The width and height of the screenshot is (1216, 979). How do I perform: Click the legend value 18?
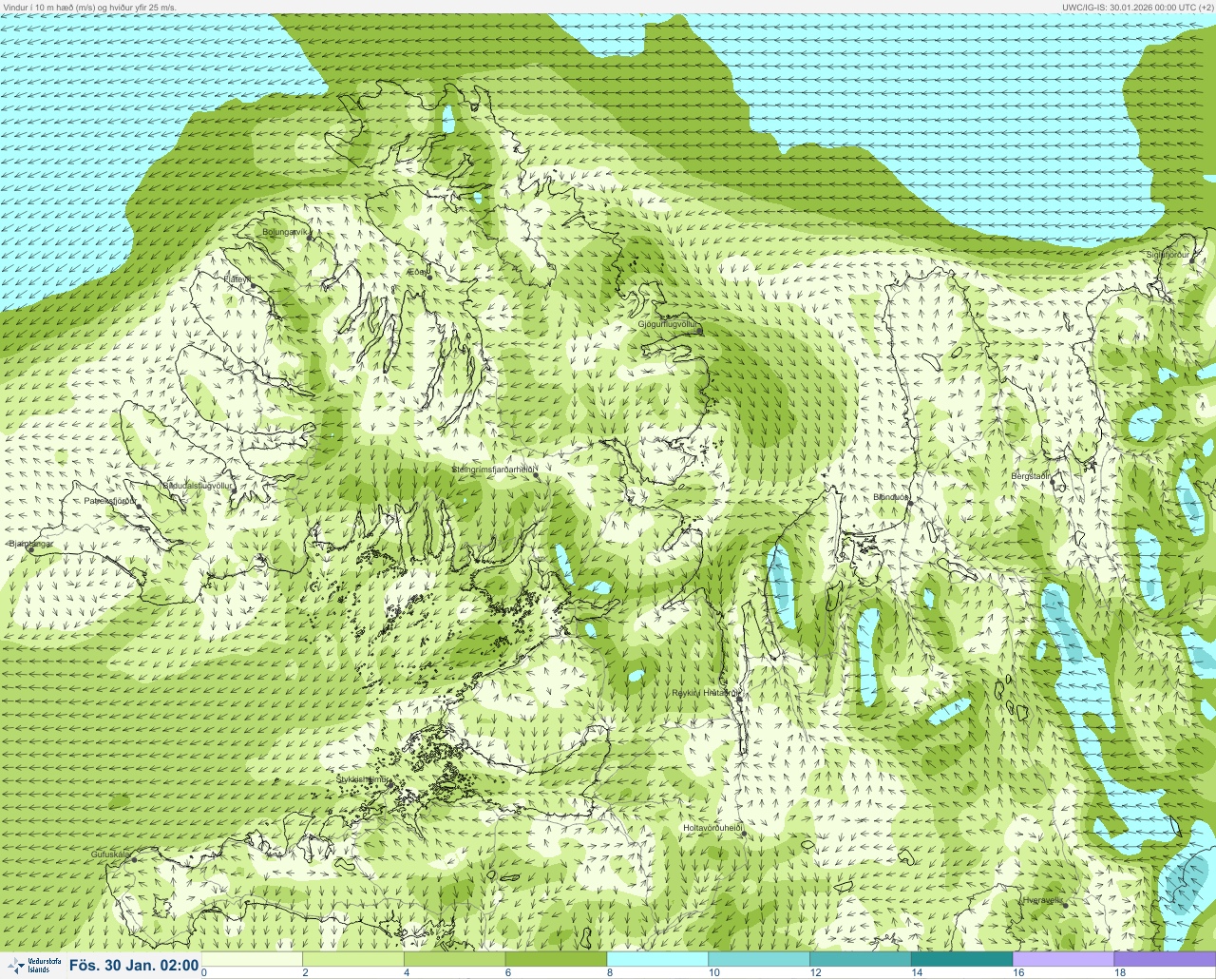coord(1120,972)
